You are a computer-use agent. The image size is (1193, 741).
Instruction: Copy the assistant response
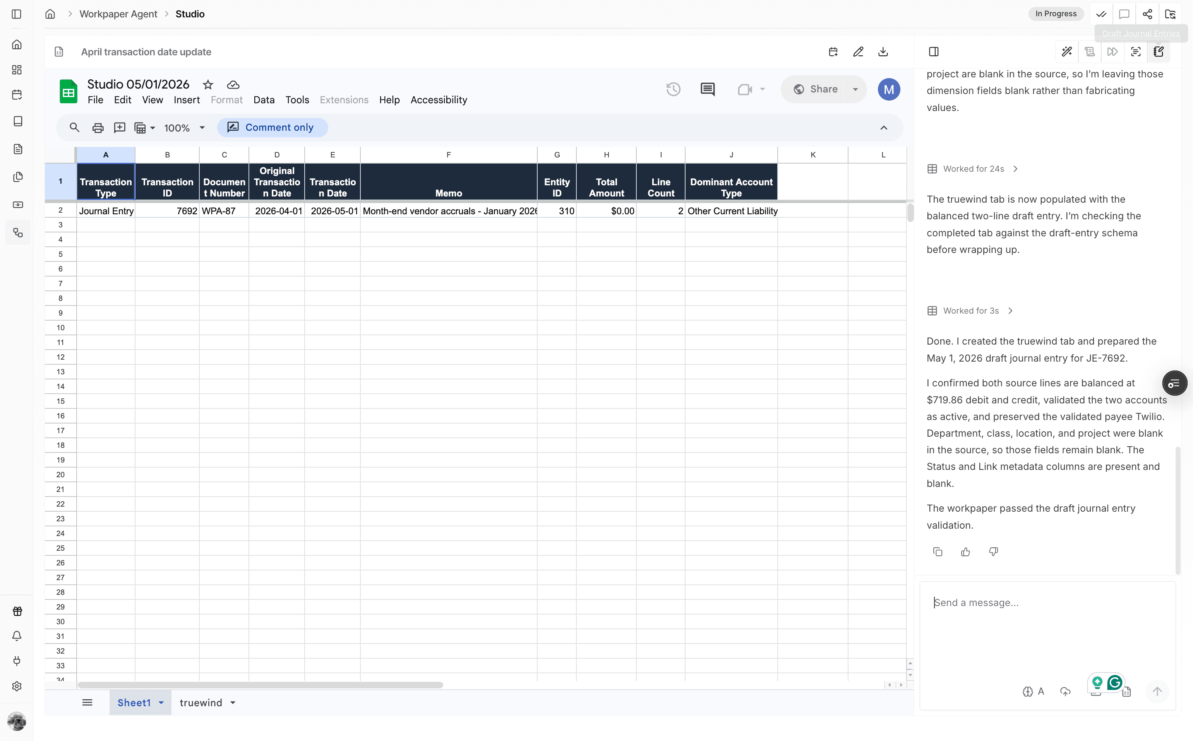coord(938,552)
